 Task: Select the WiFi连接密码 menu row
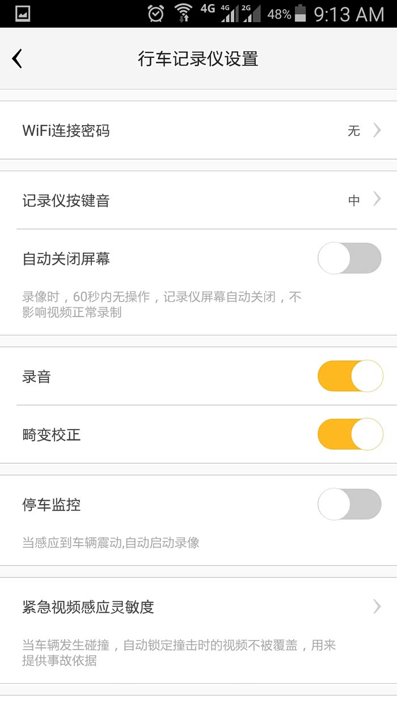tap(170, 131)
